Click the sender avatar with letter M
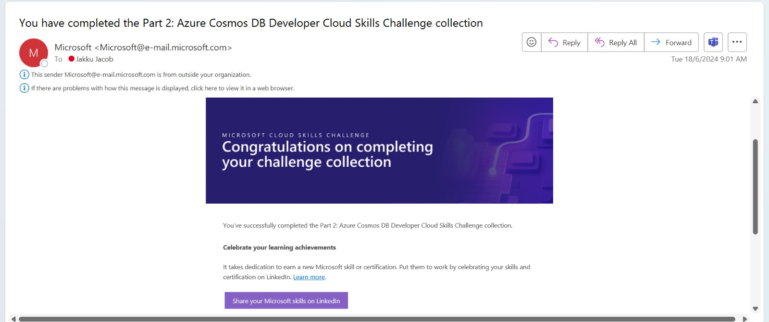The image size is (769, 322). pyautogui.click(x=34, y=53)
